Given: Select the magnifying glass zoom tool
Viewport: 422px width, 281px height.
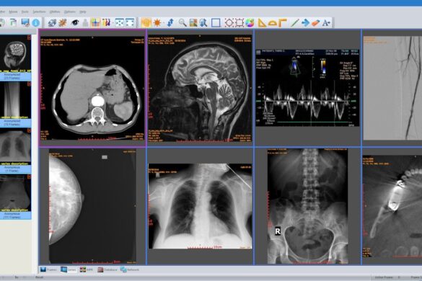Looking at the screenshot, I should tap(183, 23).
